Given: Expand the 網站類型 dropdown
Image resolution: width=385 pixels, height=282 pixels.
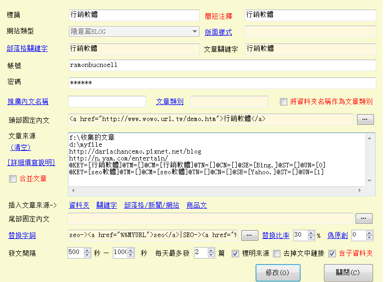Looking at the screenshot, I should [195, 32].
